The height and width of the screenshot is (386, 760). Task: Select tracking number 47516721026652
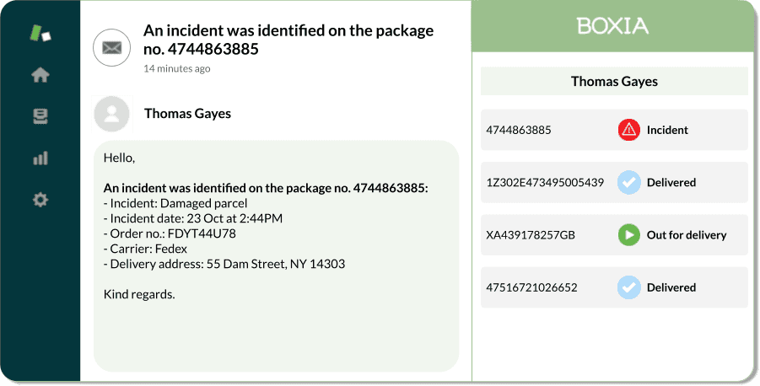pyautogui.click(x=531, y=287)
